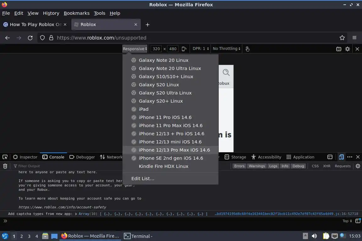
Task: Open the Network devtools tab
Action: (111, 157)
